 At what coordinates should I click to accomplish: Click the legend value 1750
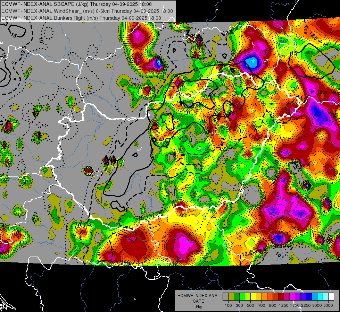click(x=295, y=305)
